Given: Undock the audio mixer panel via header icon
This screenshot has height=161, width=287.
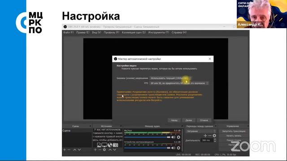Looking at the screenshot, I should [x=182, y=126].
